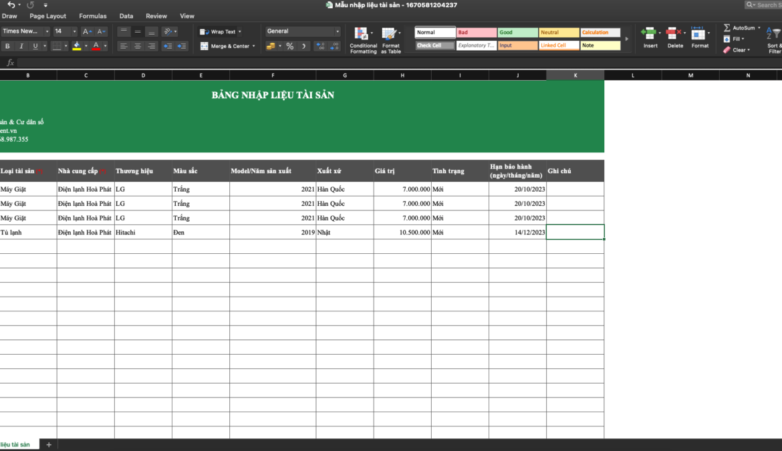Image resolution: width=782 pixels, height=451 pixels.
Task: Click the increase indent icon
Action: coord(182,46)
